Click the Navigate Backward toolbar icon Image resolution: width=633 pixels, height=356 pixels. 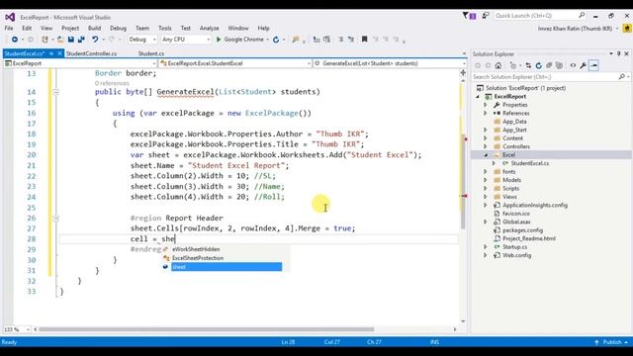tap(15, 40)
